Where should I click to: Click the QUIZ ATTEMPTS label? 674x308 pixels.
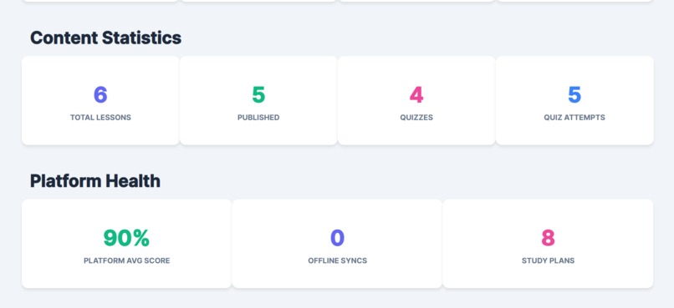574,118
